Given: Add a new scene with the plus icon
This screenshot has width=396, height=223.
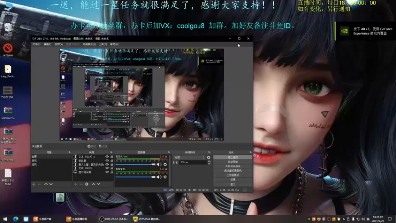Looking at the screenshot, I should (x=34, y=184).
